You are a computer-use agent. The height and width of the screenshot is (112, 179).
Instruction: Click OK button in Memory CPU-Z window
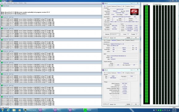(136, 104)
